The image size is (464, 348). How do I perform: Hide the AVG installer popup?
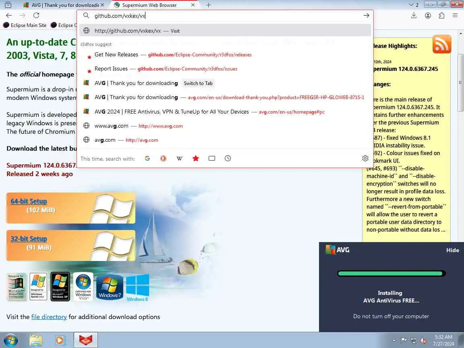point(452,250)
